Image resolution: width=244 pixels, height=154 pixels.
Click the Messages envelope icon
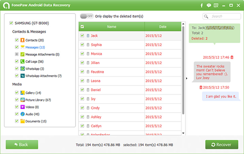point(22,47)
